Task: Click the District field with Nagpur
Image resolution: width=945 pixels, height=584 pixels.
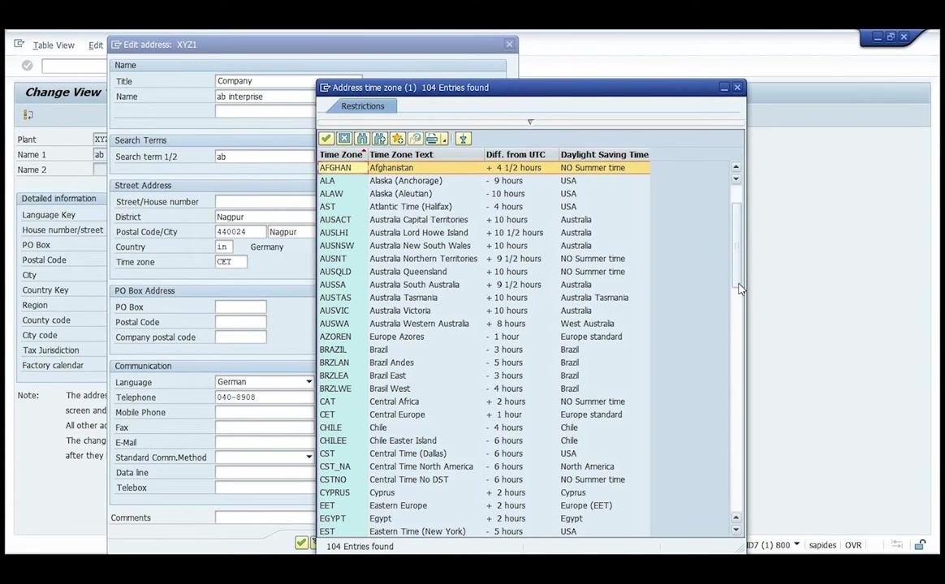Action: click(265, 217)
